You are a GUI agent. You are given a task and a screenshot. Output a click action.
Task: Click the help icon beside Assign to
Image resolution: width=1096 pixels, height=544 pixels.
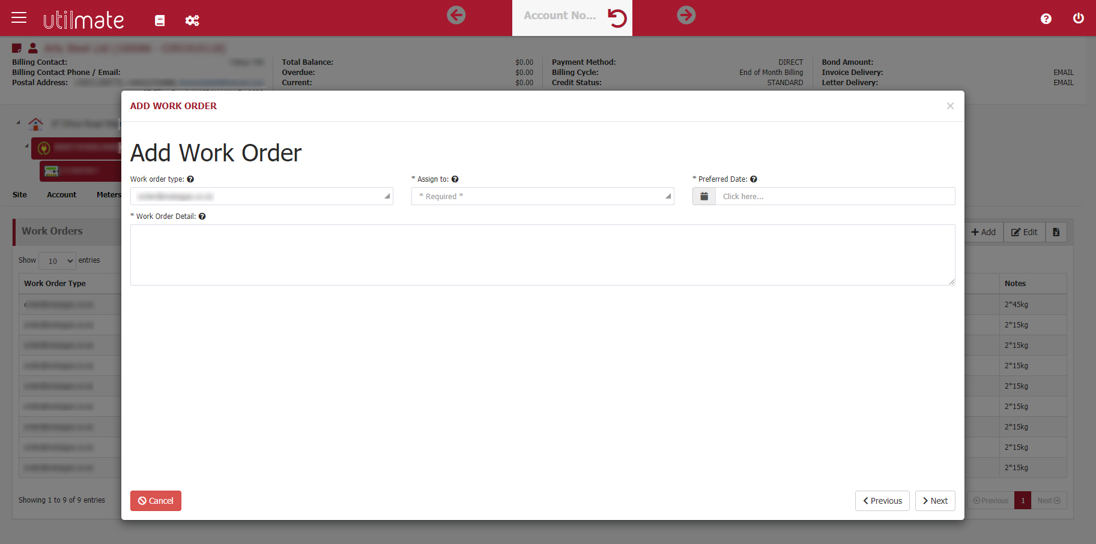pos(455,179)
